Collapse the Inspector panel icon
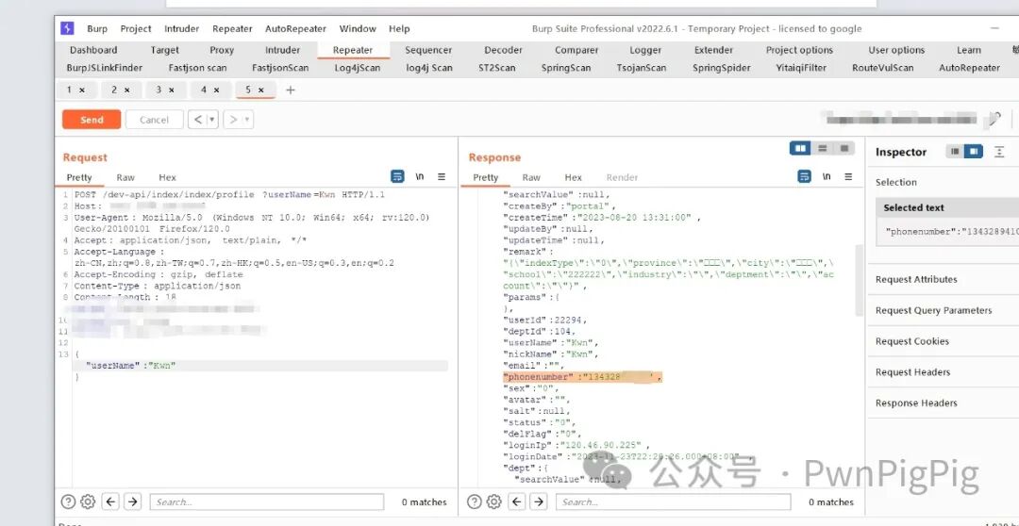1019x526 pixels. pos(999,152)
